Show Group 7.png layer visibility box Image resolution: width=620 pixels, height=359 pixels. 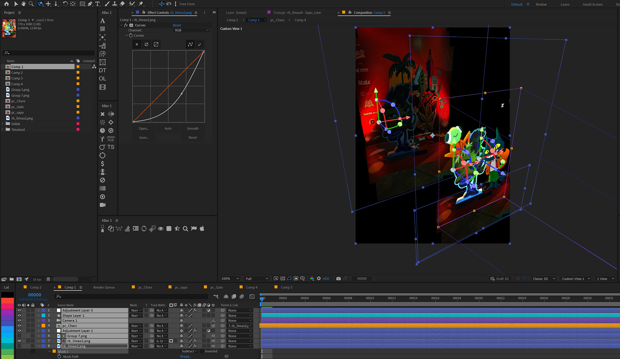coord(19,336)
